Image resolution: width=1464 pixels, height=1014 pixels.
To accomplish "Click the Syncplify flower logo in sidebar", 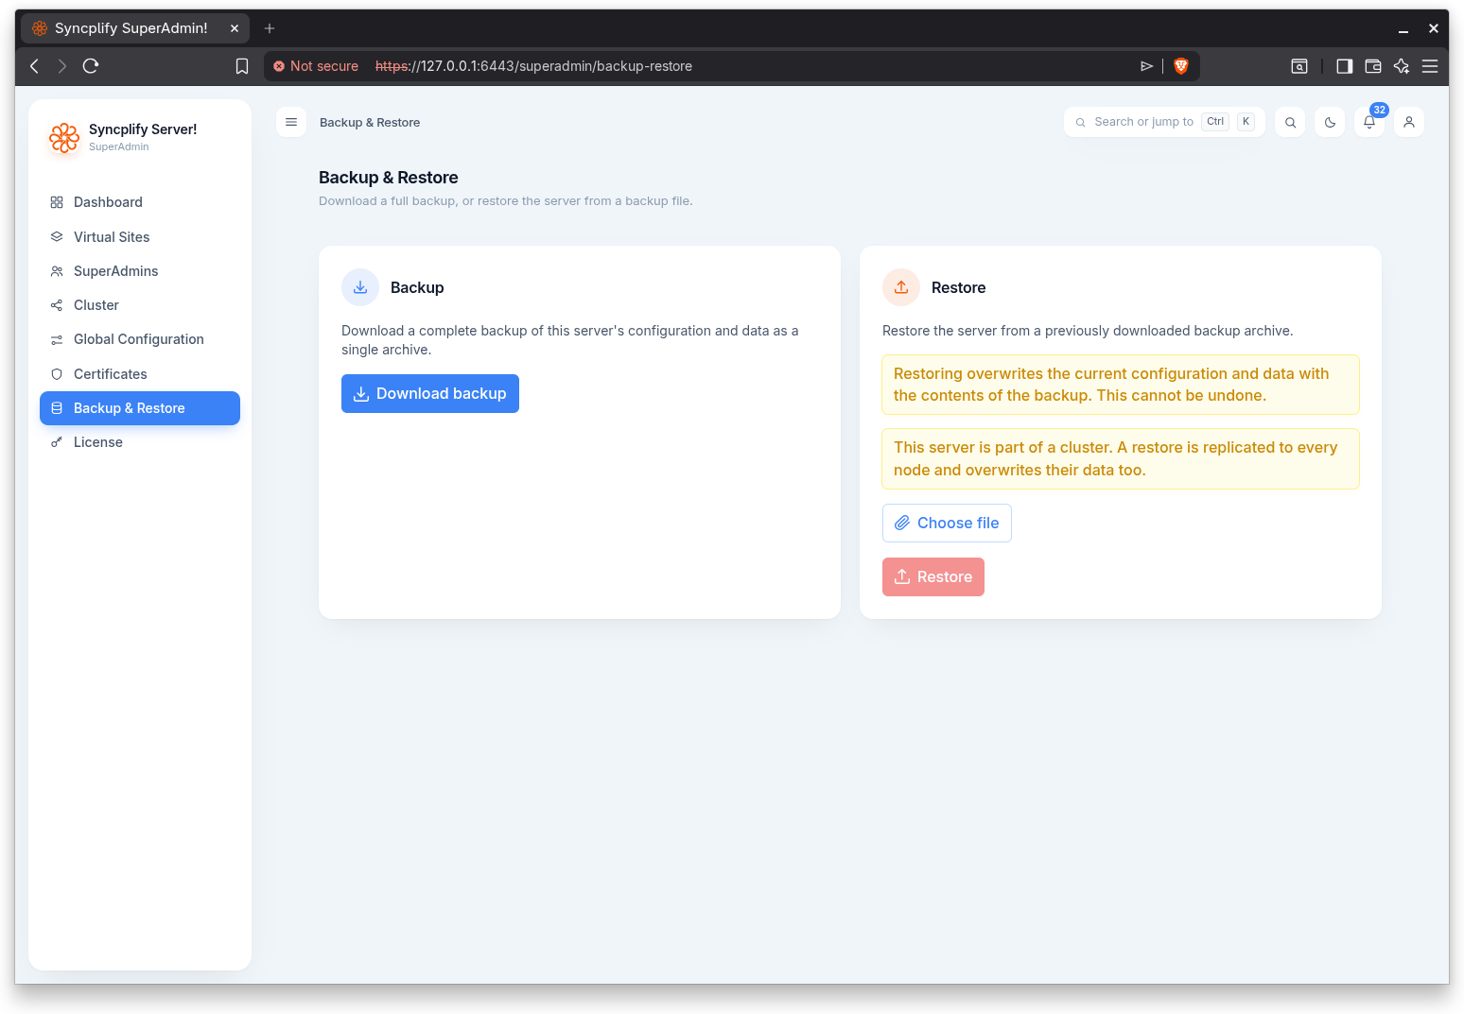I will click(64, 138).
